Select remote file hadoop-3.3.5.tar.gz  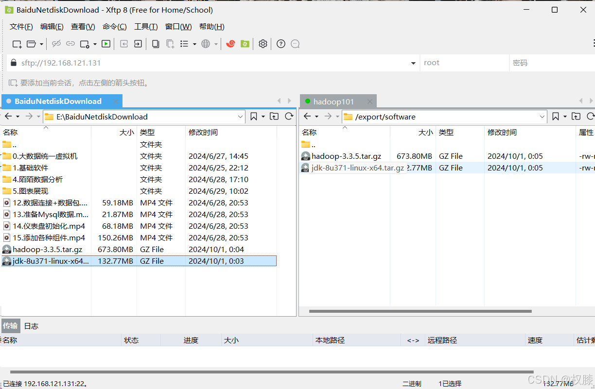tap(346, 156)
